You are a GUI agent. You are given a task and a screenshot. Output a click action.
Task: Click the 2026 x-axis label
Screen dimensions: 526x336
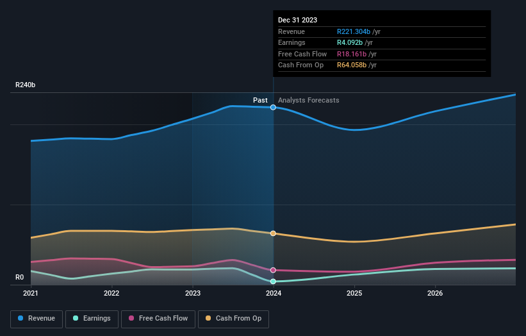[435, 294]
